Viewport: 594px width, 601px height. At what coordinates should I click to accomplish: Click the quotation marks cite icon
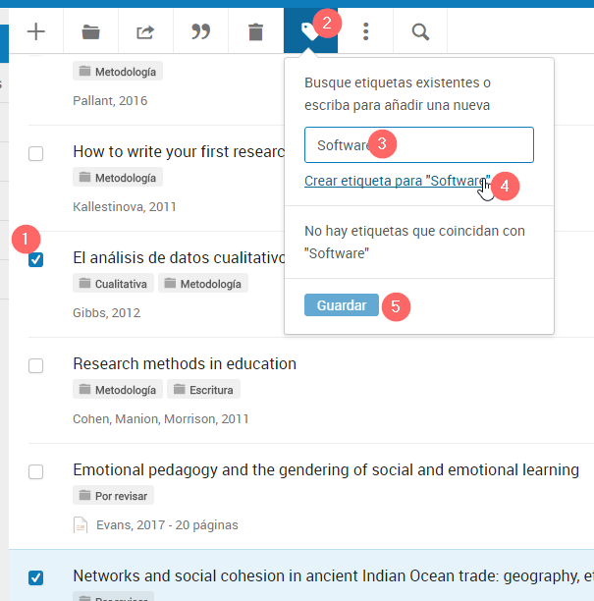(x=200, y=31)
